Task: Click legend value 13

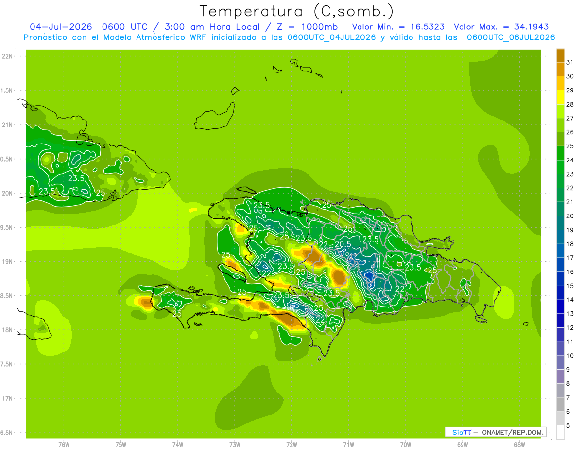Action: (x=569, y=314)
